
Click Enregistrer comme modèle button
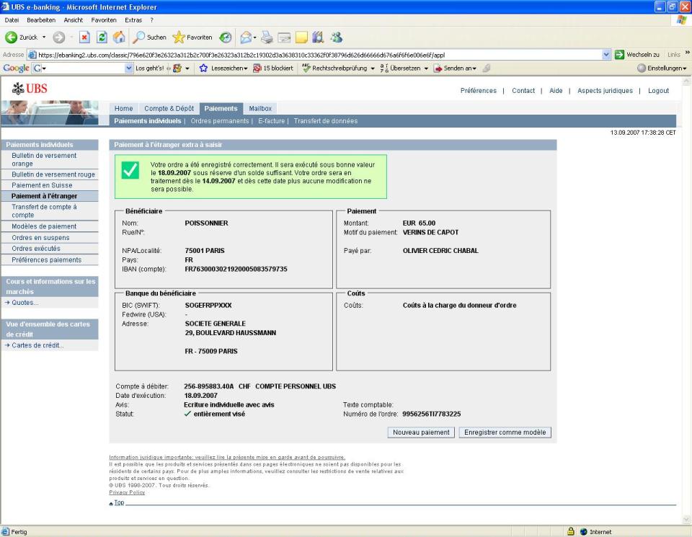point(505,432)
